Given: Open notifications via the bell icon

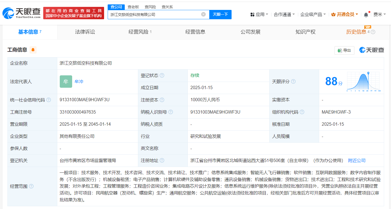Looking at the screenshot, I should pyautogui.click(x=366, y=14).
